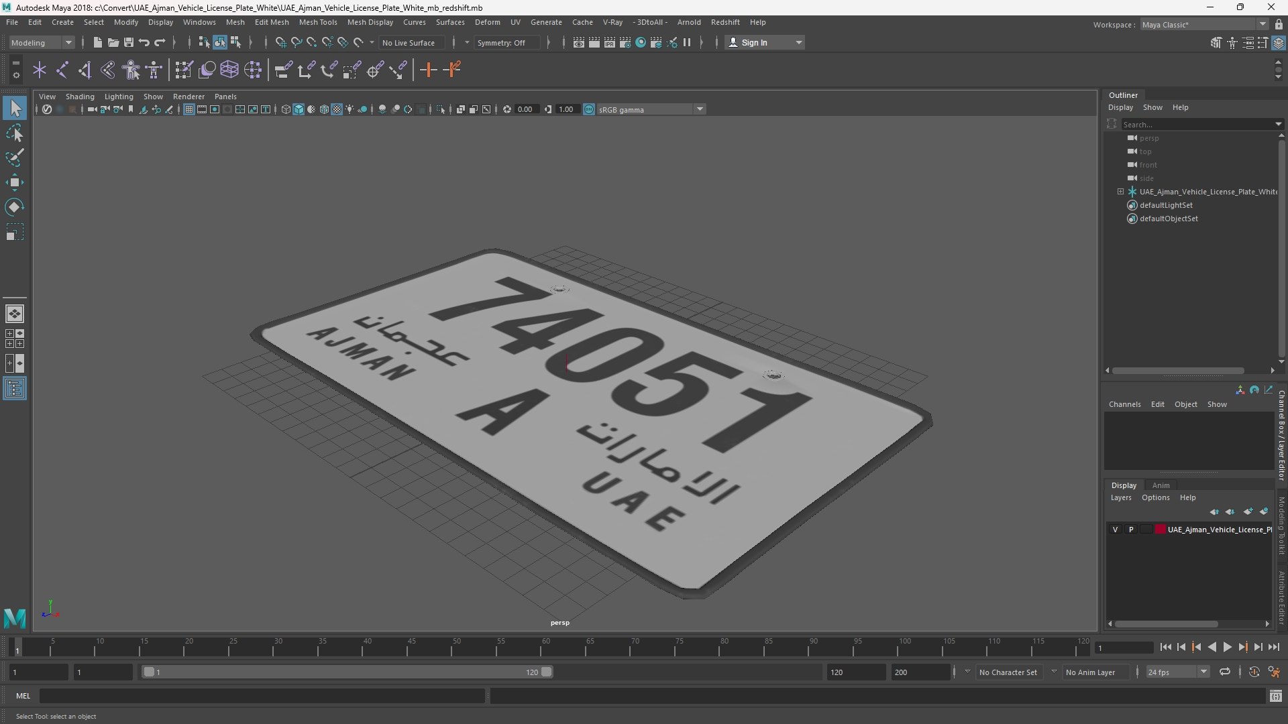Click the New Scene icon
This screenshot has width=1288, height=724.
97,42
